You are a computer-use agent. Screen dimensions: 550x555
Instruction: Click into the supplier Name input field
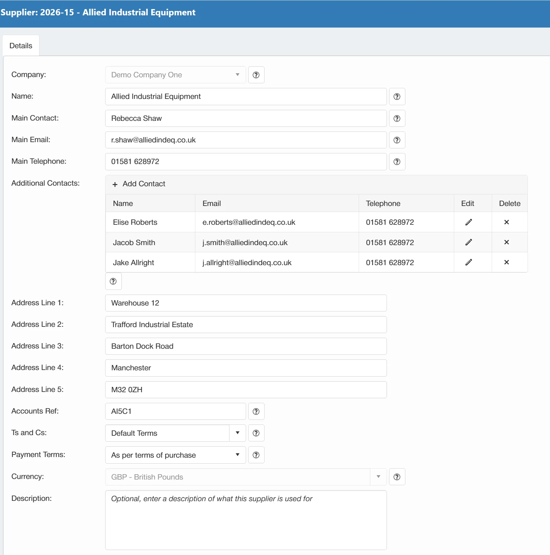[246, 96]
